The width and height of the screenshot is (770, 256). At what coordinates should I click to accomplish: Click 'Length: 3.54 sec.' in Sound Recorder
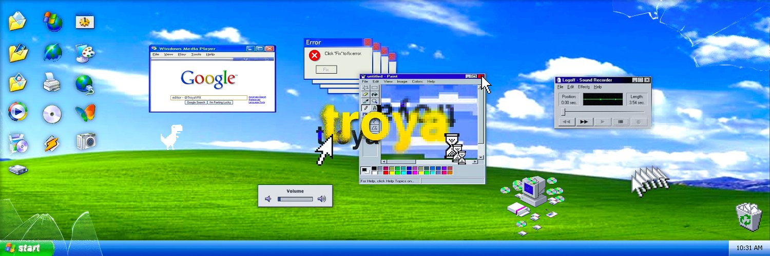[x=637, y=99]
